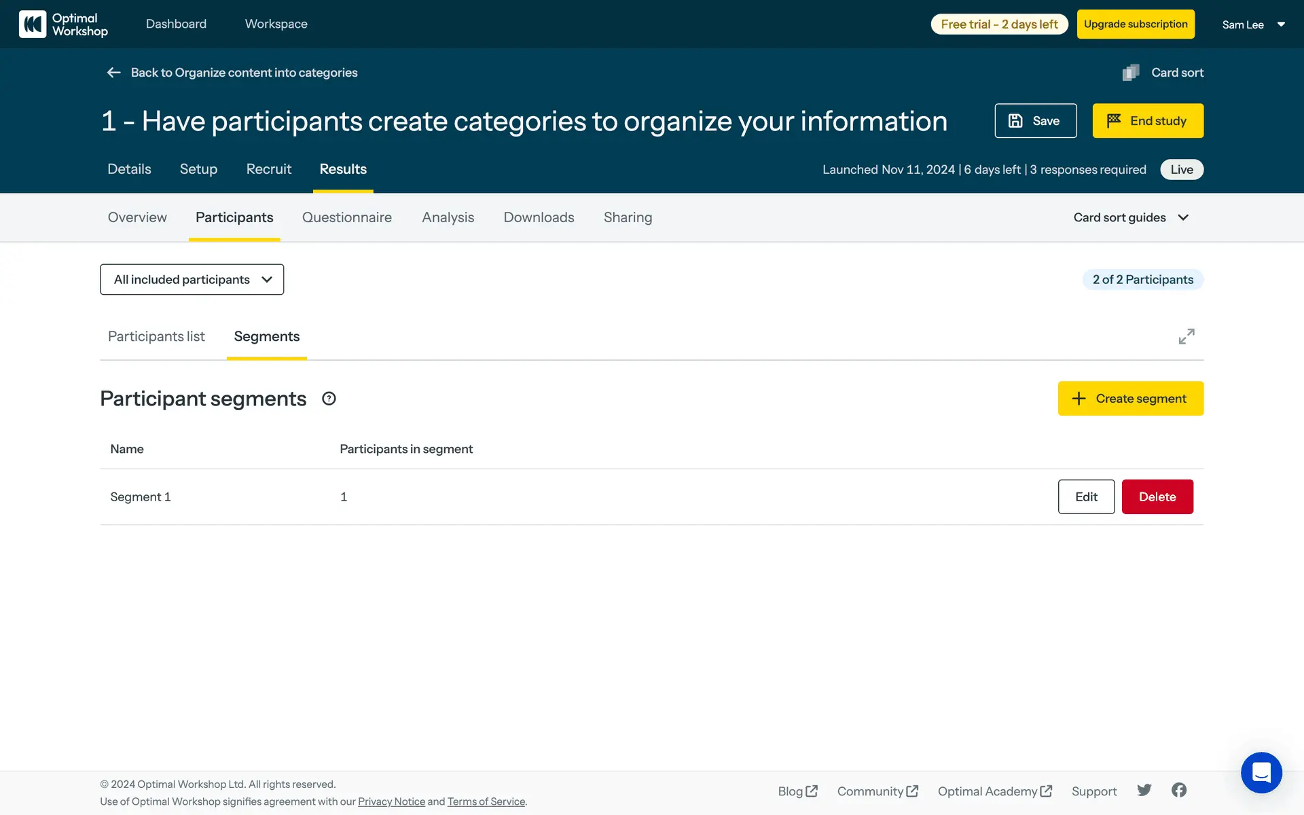The width and height of the screenshot is (1304, 815).
Task: Go to the Analysis tab
Action: pyautogui.click(x=448, y=217)
